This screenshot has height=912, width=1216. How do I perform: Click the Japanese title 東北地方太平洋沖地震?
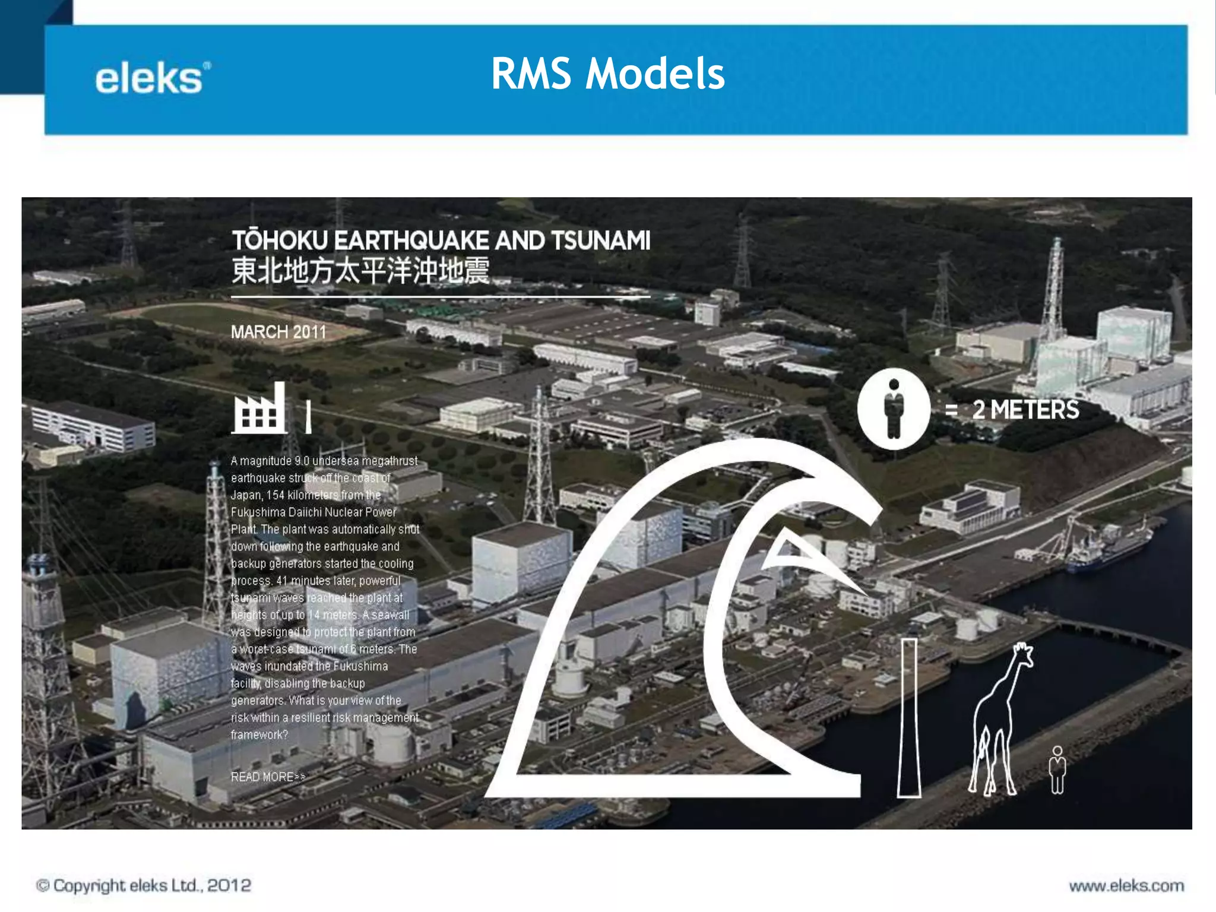pos(360,271)
